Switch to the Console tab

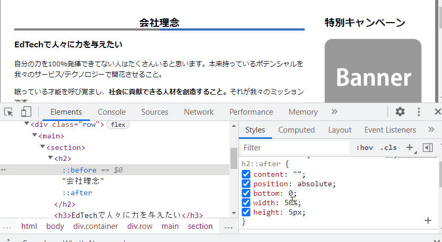pos(112,112)
